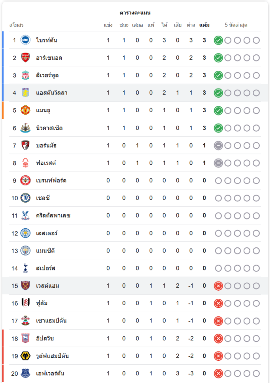Screen dimensions: 270x383
Task: Click Bournemouth's grey draw result indicator
Action: tap(218, 146)
